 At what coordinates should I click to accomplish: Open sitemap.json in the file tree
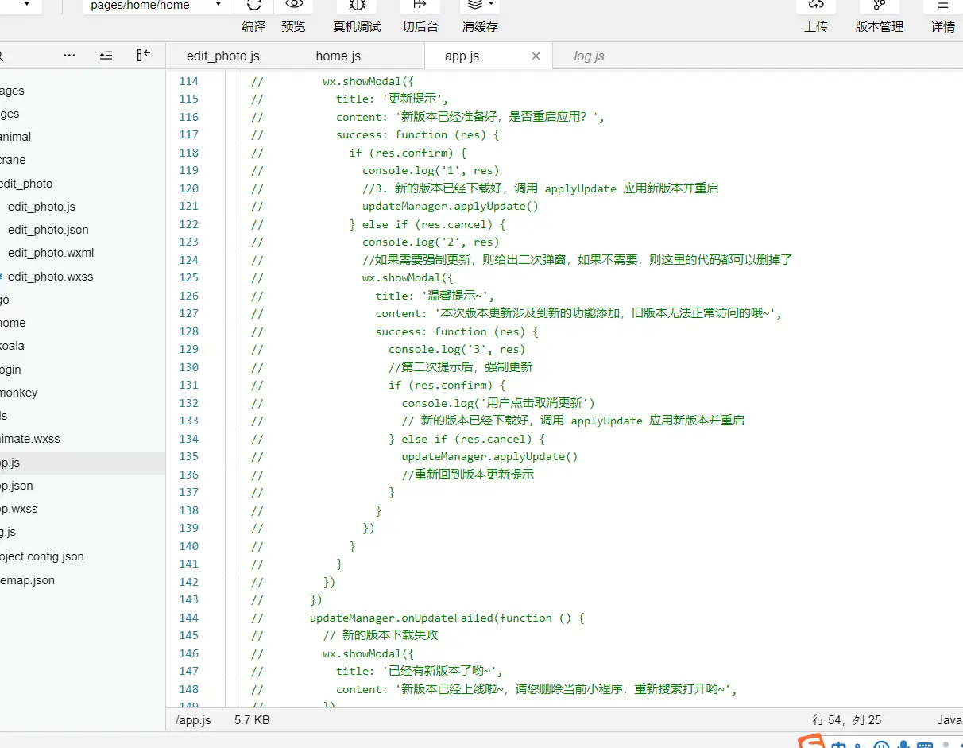83,580
